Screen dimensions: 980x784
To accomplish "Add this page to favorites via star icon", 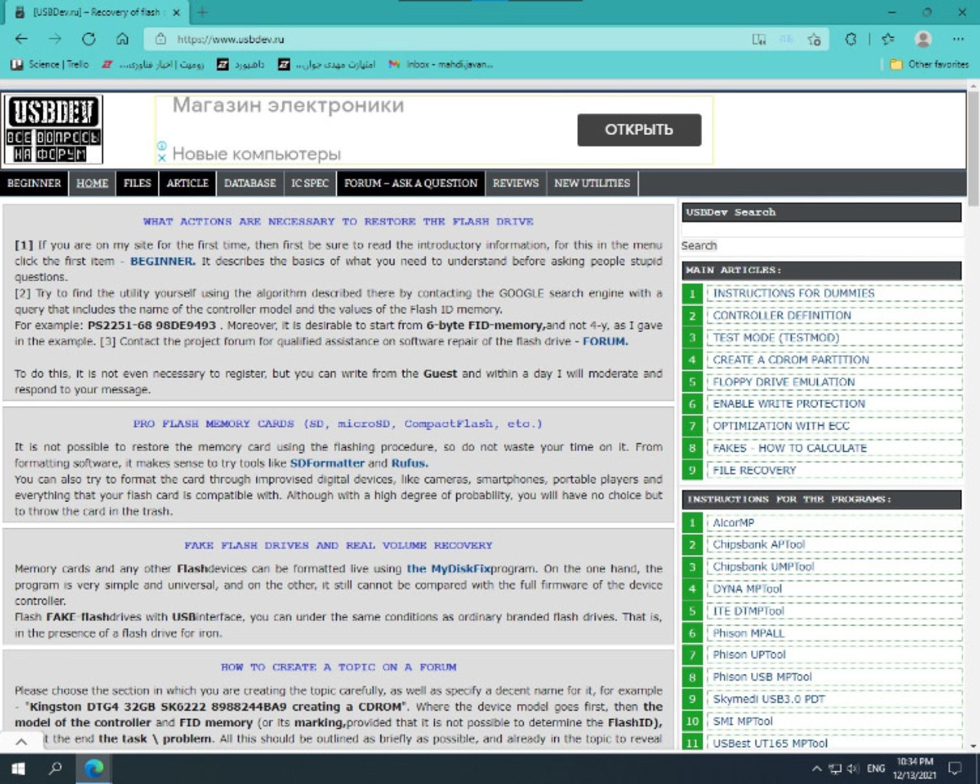I will coord(814,39).
